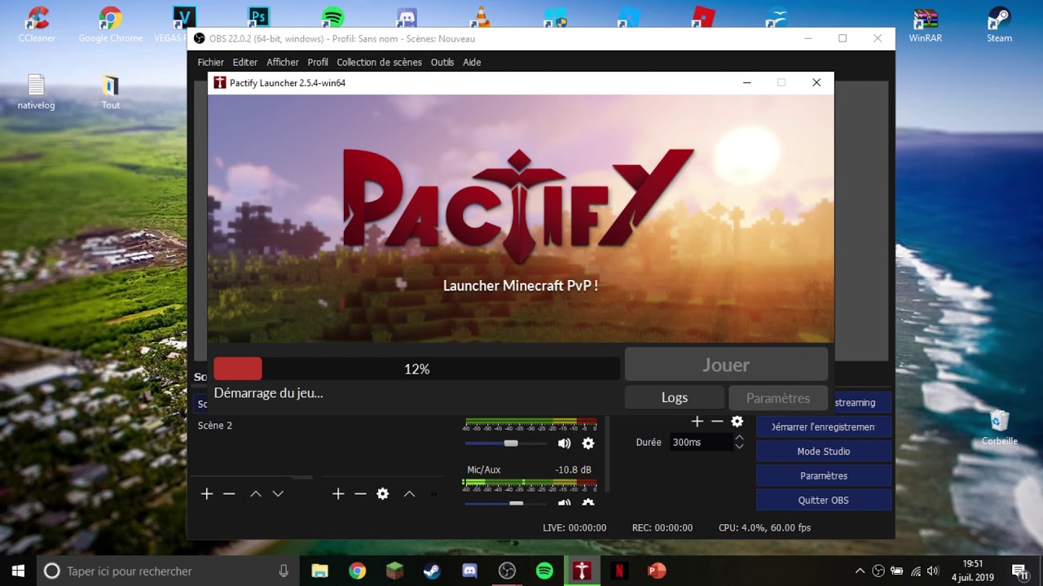Click the Taper ici pour rechercher box
This screenshot has width=1043, height=586.
pyautogui.click(x=167, y=571)
